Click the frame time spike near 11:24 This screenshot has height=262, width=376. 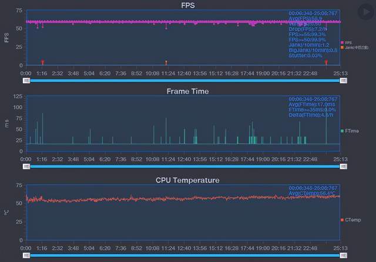click(166, 131)
